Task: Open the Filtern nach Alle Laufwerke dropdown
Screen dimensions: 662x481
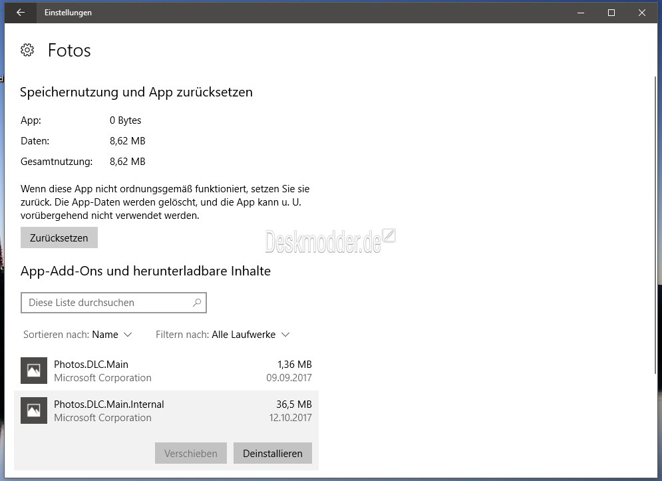Action: click(x=223, y=335)
